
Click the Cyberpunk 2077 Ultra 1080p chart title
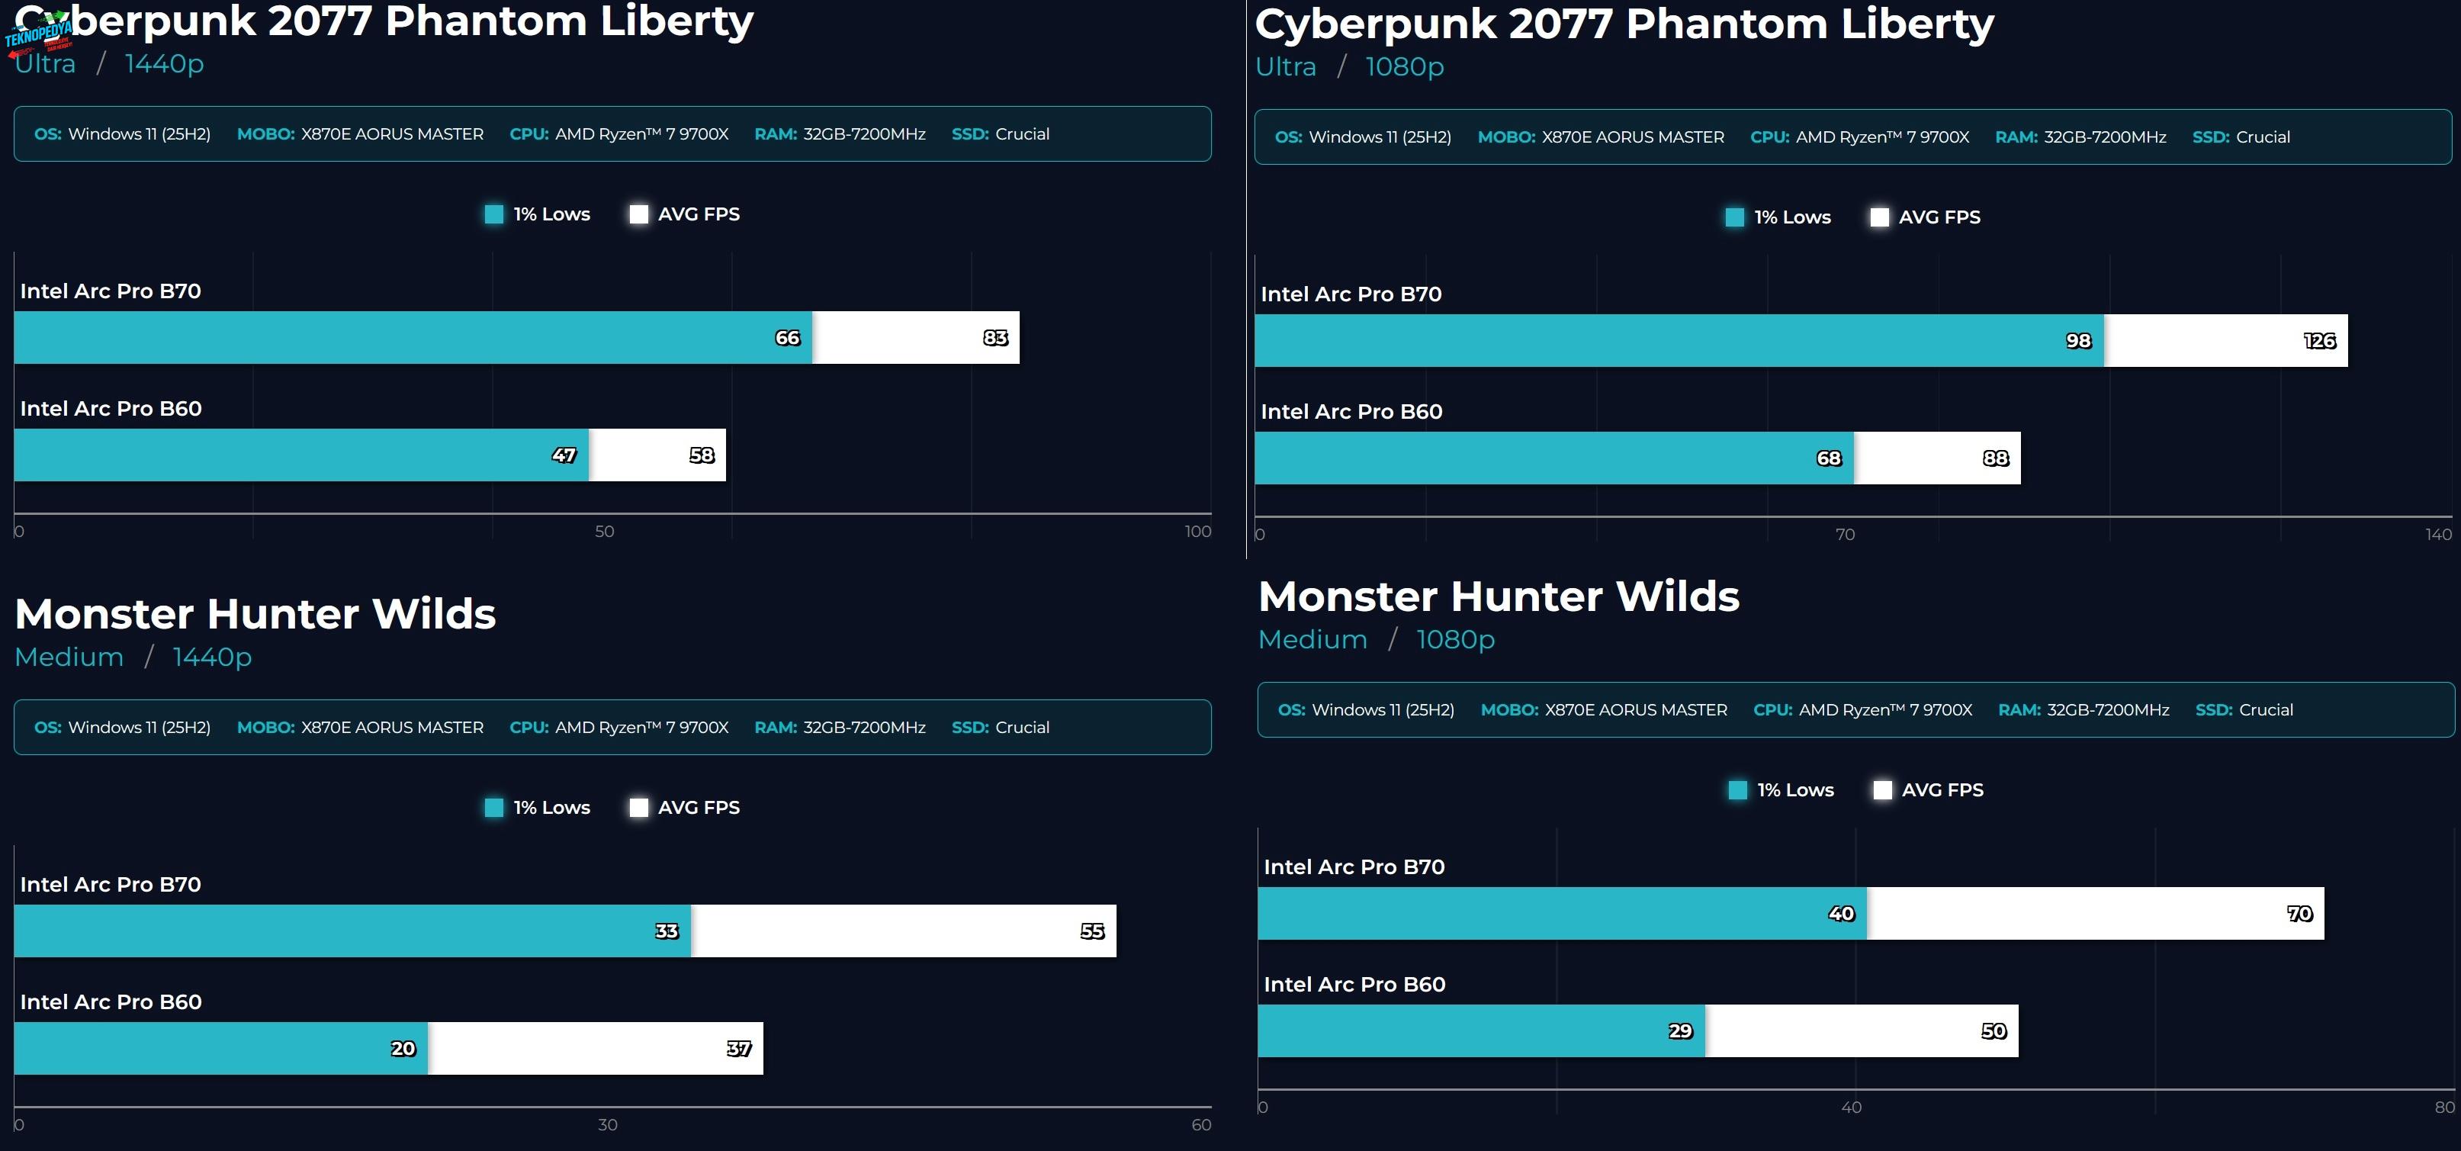[x=1623, y=25]
